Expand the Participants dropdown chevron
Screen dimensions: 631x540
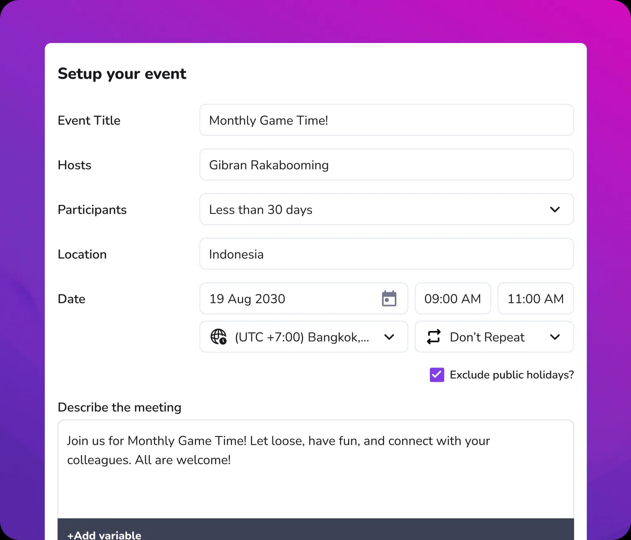[x=555, y=209]
